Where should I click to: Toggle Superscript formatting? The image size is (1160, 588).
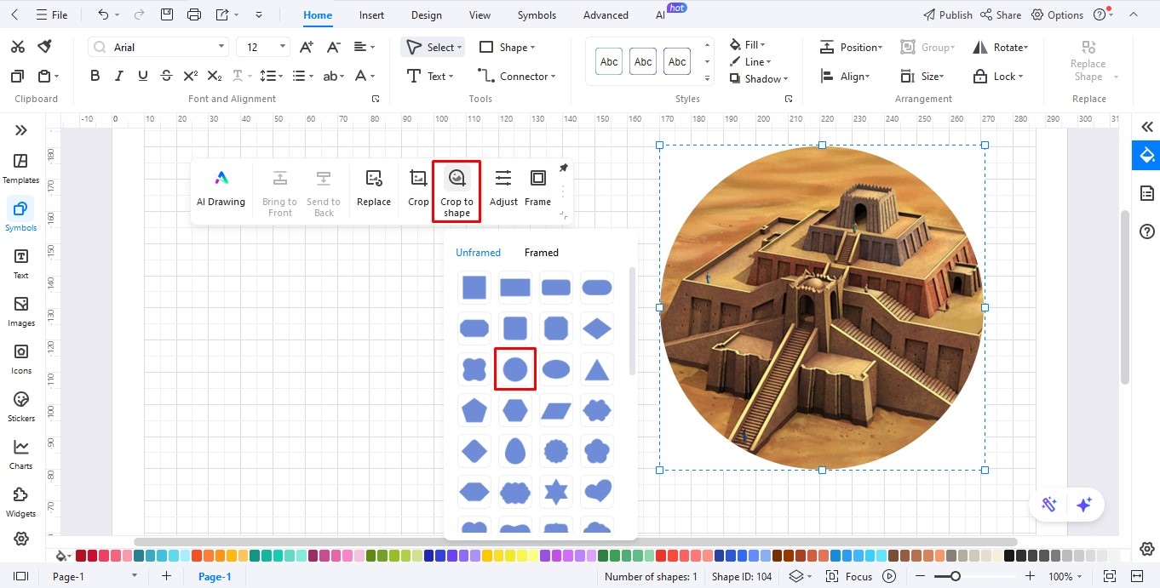(191, 76)
